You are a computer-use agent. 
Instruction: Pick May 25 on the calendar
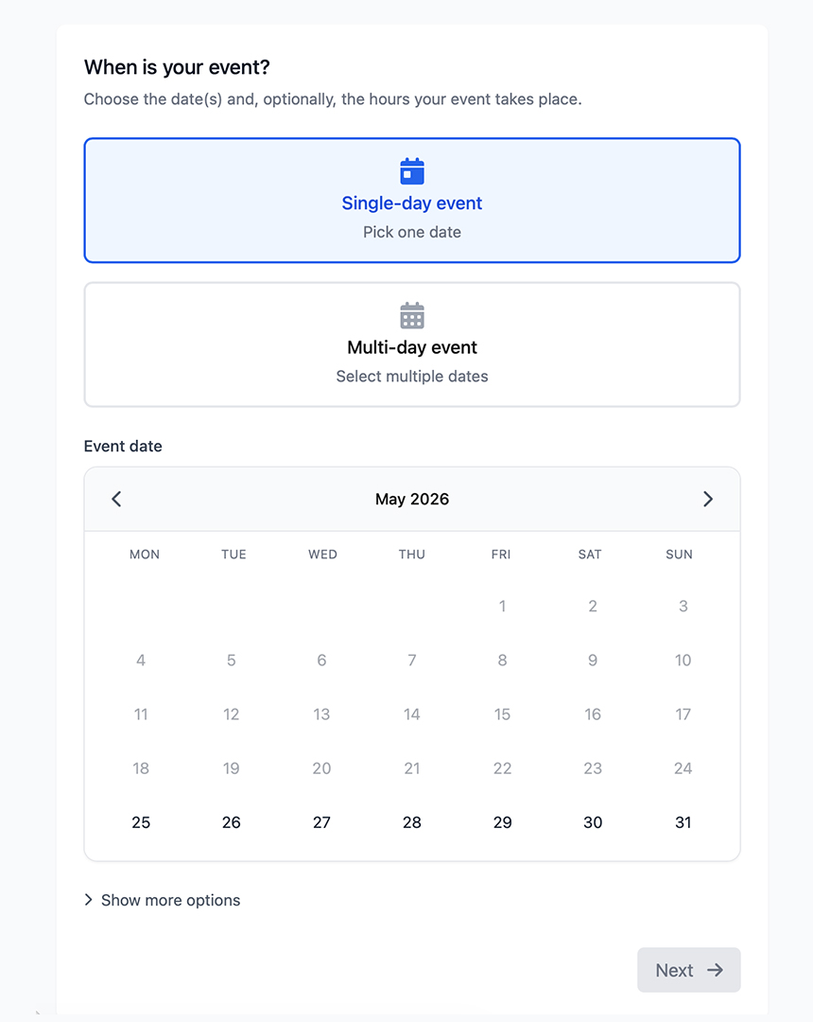(141, 822)
